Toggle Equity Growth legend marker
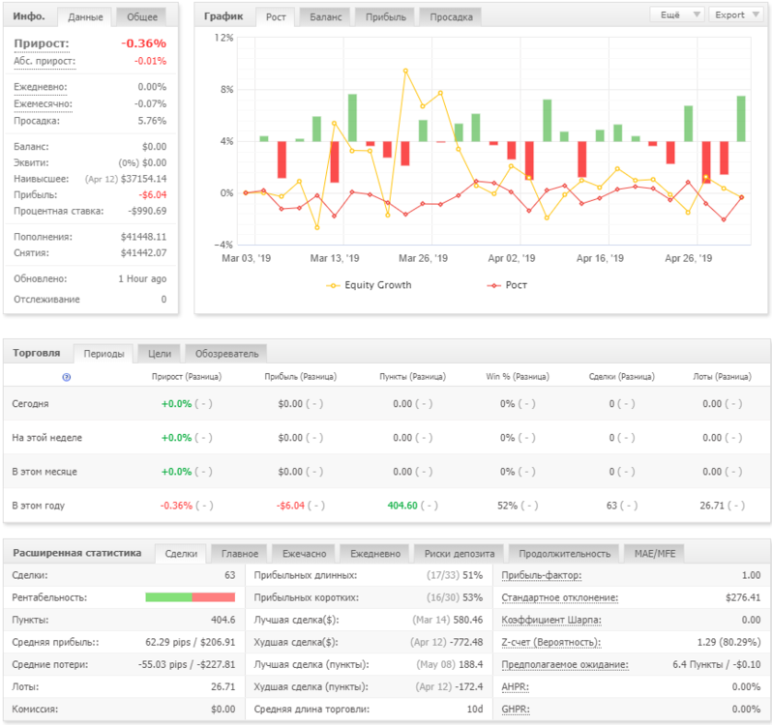This screenshot has width=772, height=725. click(x=333, y=286)
